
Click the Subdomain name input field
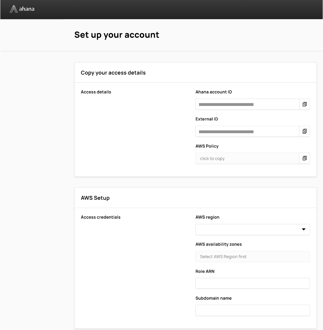253,310
